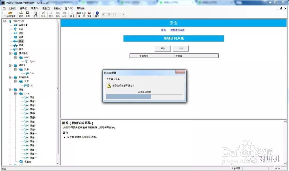
Task: Collapse the 信道 channels folder
Action: (10, 89)
